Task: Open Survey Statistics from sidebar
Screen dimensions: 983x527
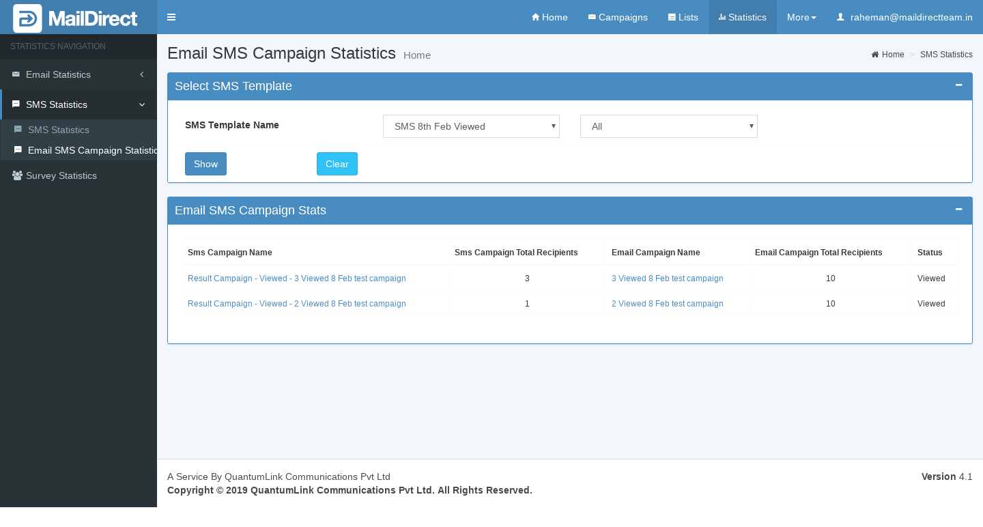Action: [x=61, y=175]
